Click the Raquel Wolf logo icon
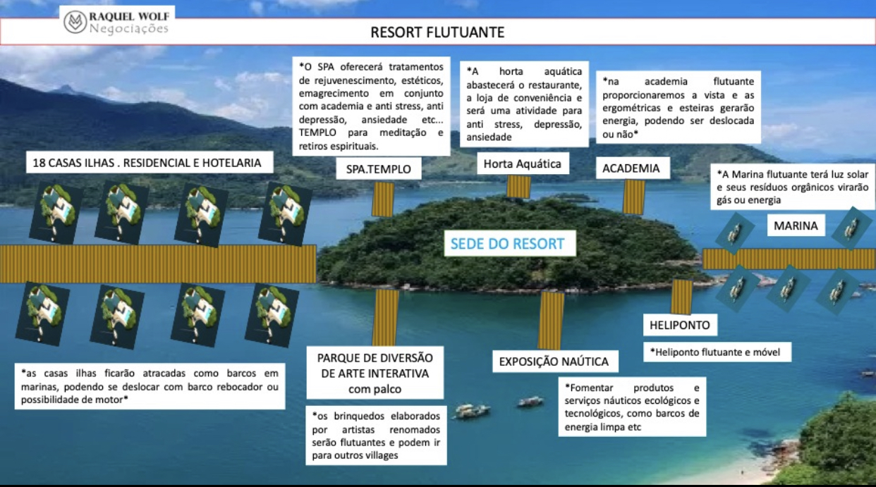This screenshot has height=487, width=876. click(74, 20)
